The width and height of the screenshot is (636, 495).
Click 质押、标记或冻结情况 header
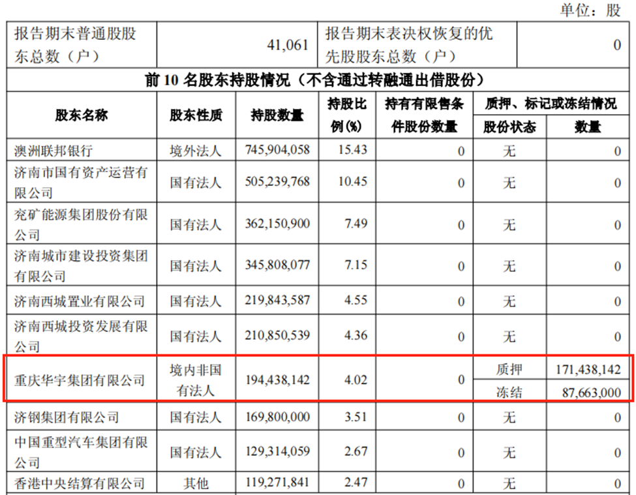point(551,104)
